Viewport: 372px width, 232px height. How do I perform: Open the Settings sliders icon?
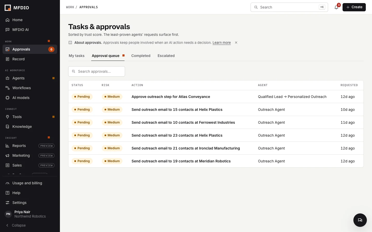pyautogui.click(x=7, y=203)
